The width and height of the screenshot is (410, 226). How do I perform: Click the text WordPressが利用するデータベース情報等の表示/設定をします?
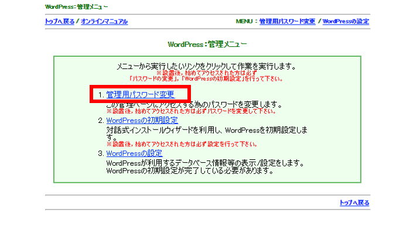click(x=206, y=163)
